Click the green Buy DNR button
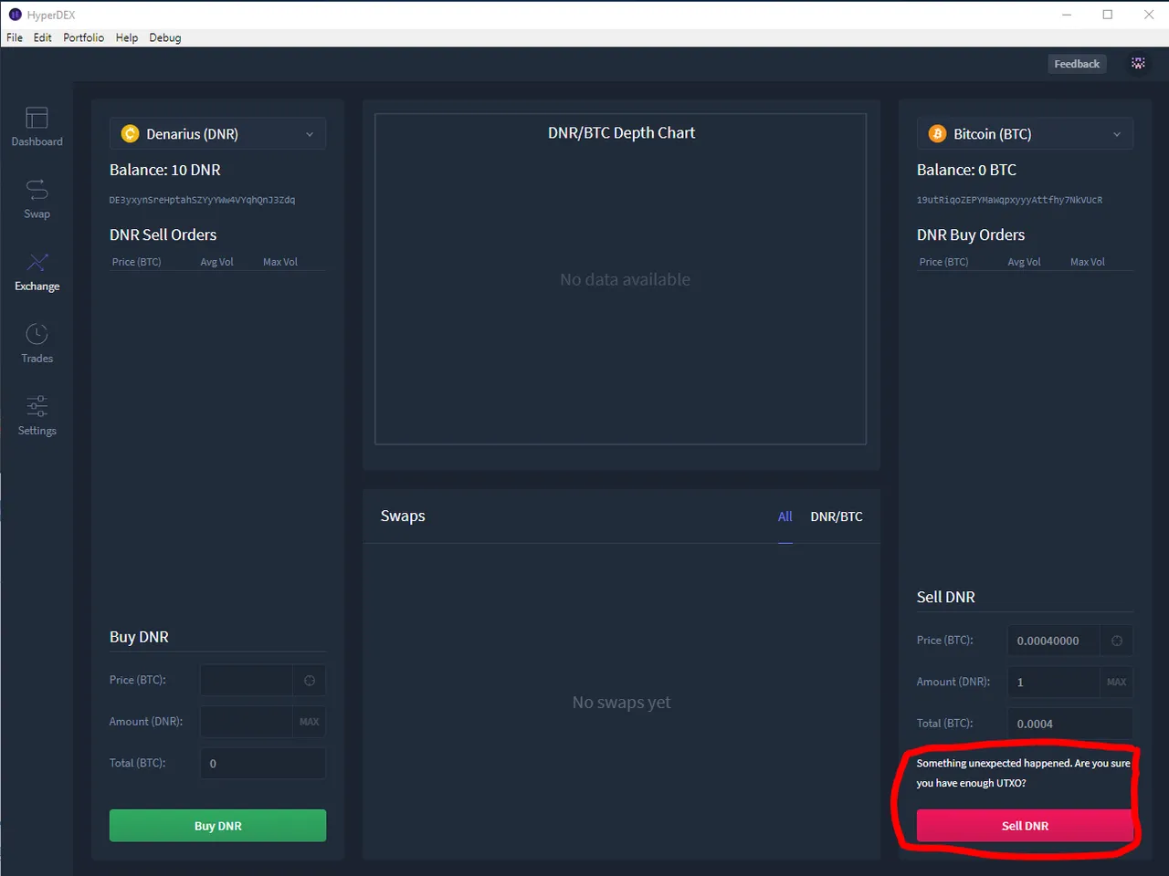The image size is (1169, 876). [x=217, y=826]
